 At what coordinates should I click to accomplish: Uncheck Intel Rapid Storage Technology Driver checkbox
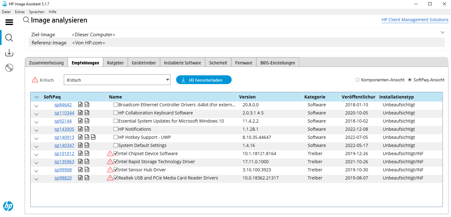(x=116, y=162)
